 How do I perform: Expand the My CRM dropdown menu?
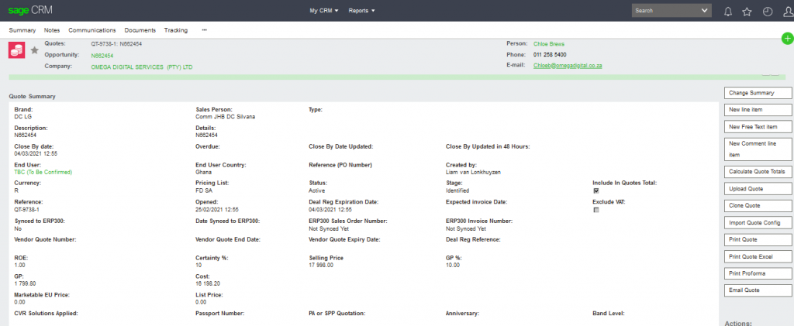click(x=324, y=11)
